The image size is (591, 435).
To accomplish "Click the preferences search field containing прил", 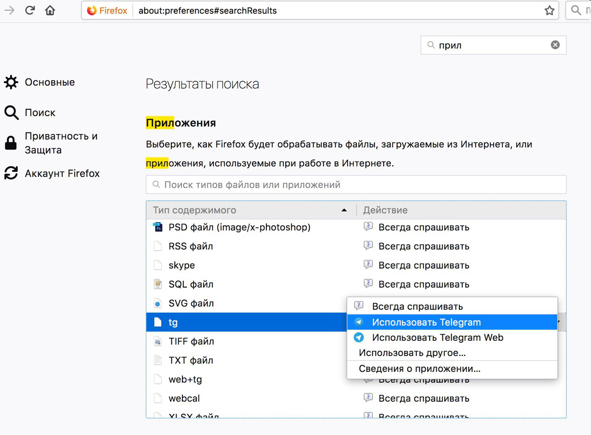I will point(493,45).
